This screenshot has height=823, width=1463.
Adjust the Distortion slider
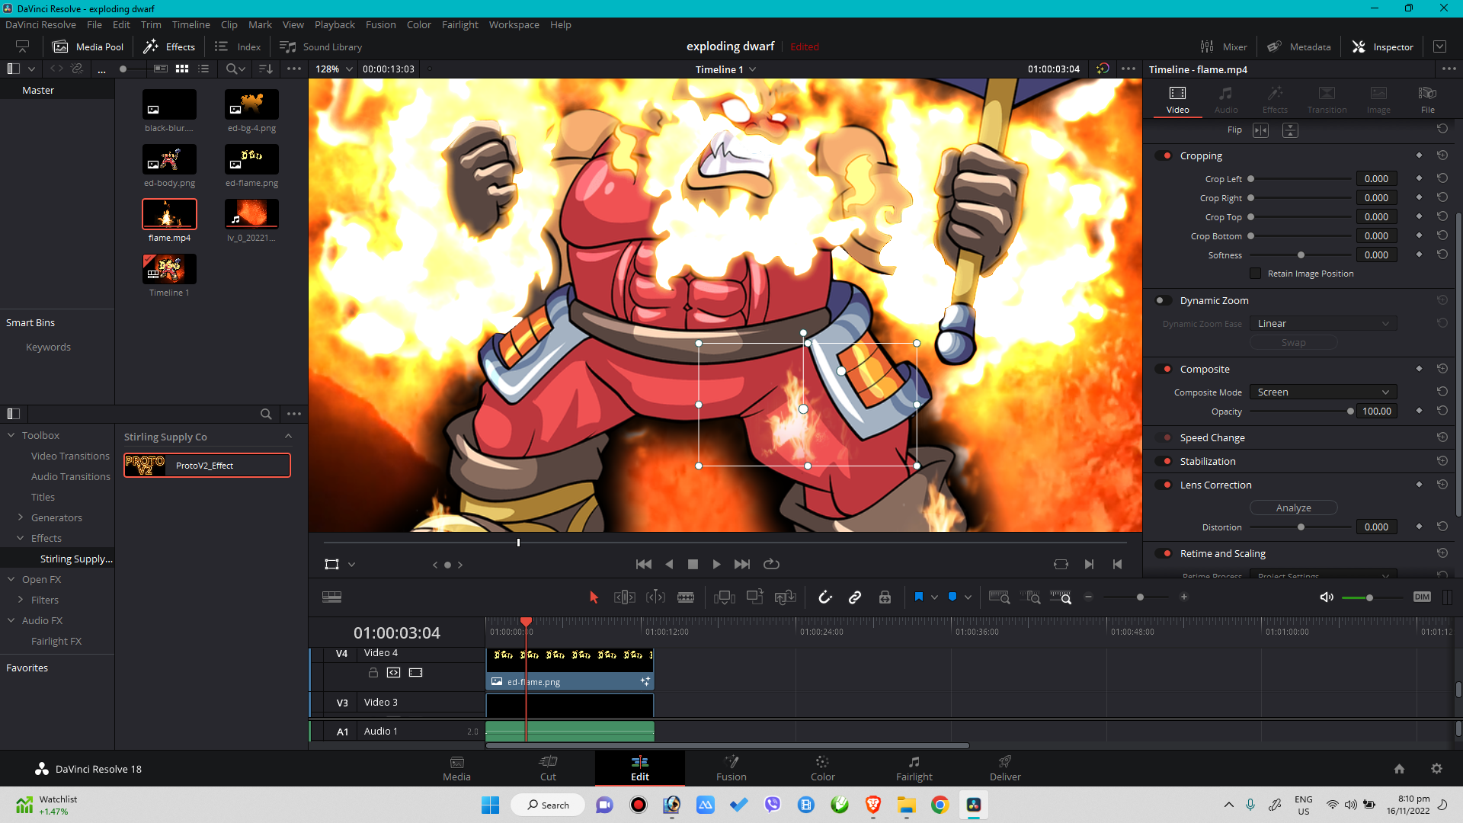coord(1301,527)
